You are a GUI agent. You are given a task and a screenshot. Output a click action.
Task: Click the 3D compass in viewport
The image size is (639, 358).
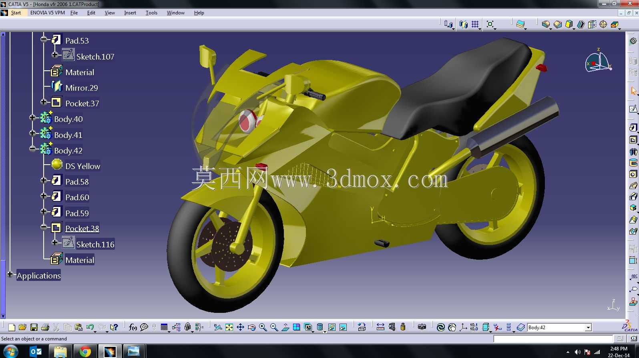pos(599,62)
